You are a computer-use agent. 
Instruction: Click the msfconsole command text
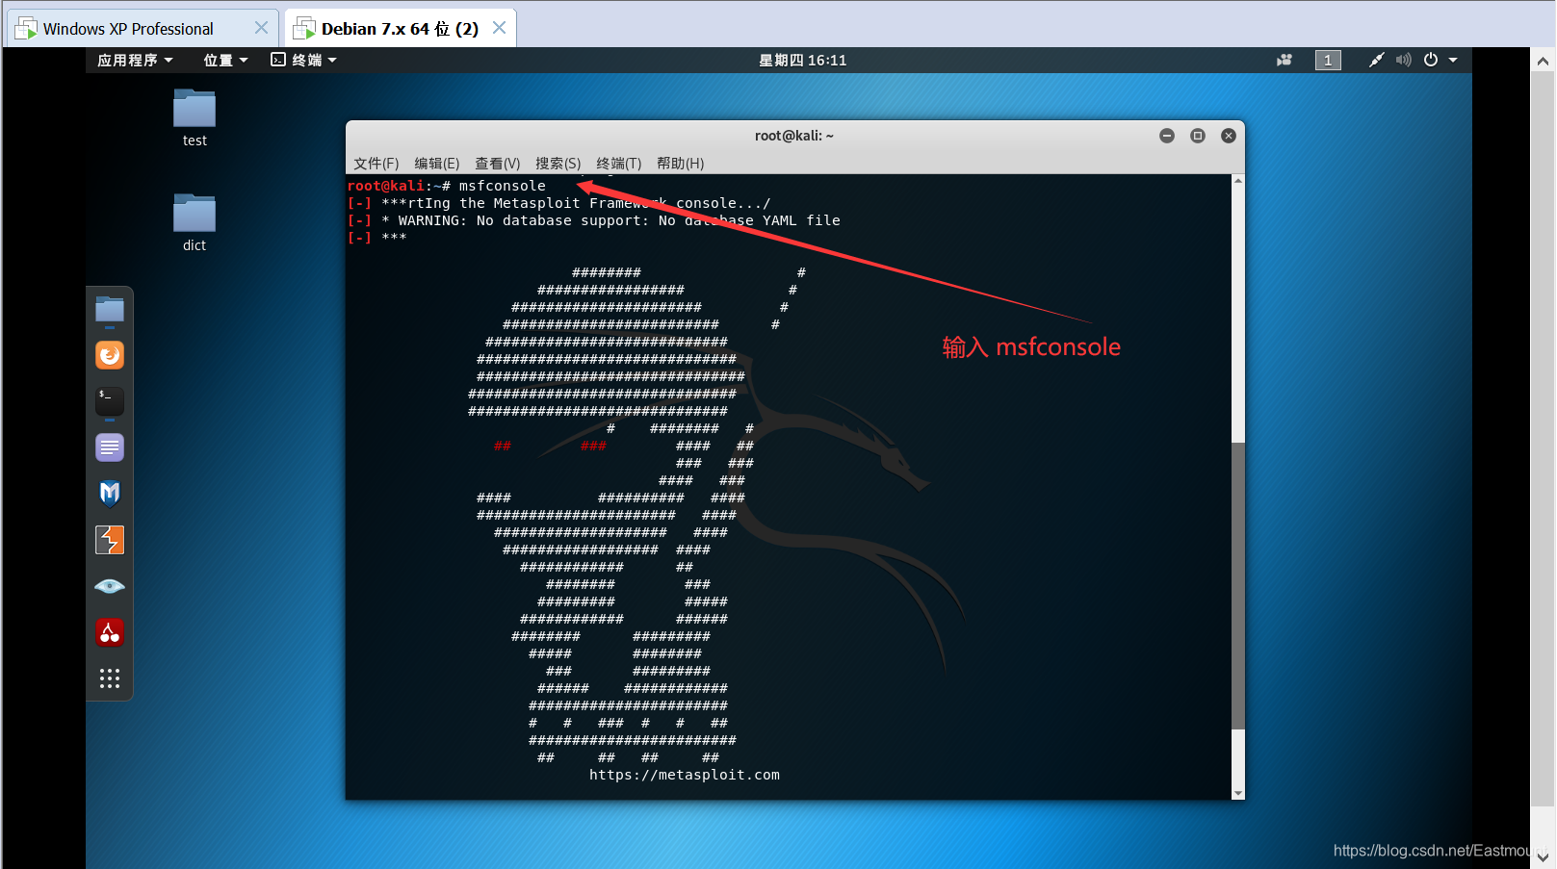click(502, 186)
